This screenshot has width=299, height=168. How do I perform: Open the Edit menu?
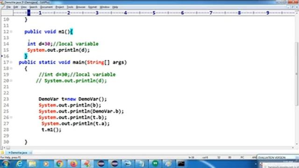click(15, 7)
